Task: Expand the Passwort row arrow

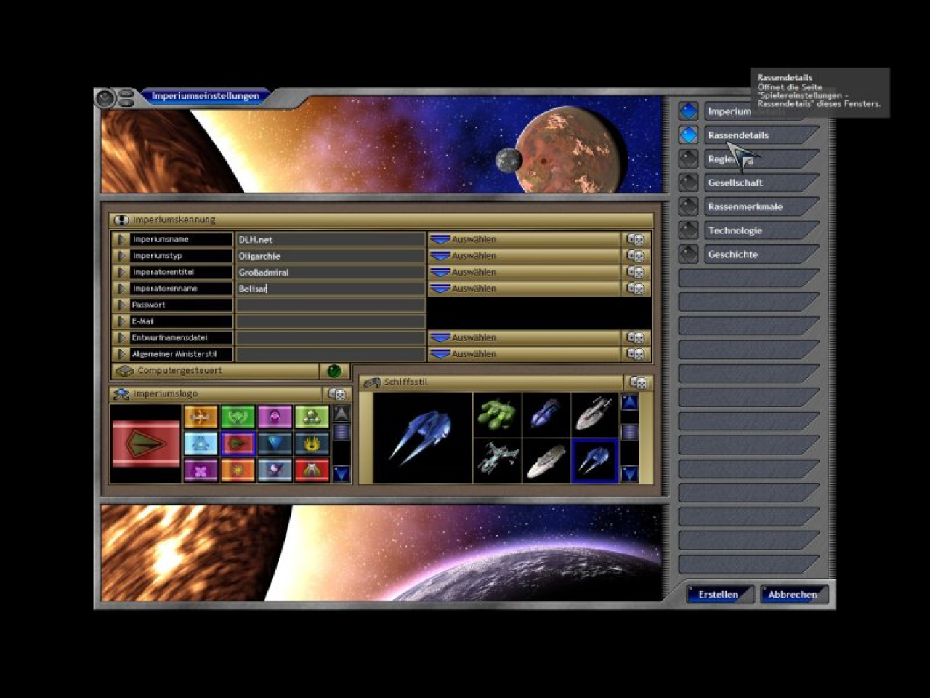Action: coord(121,305)
